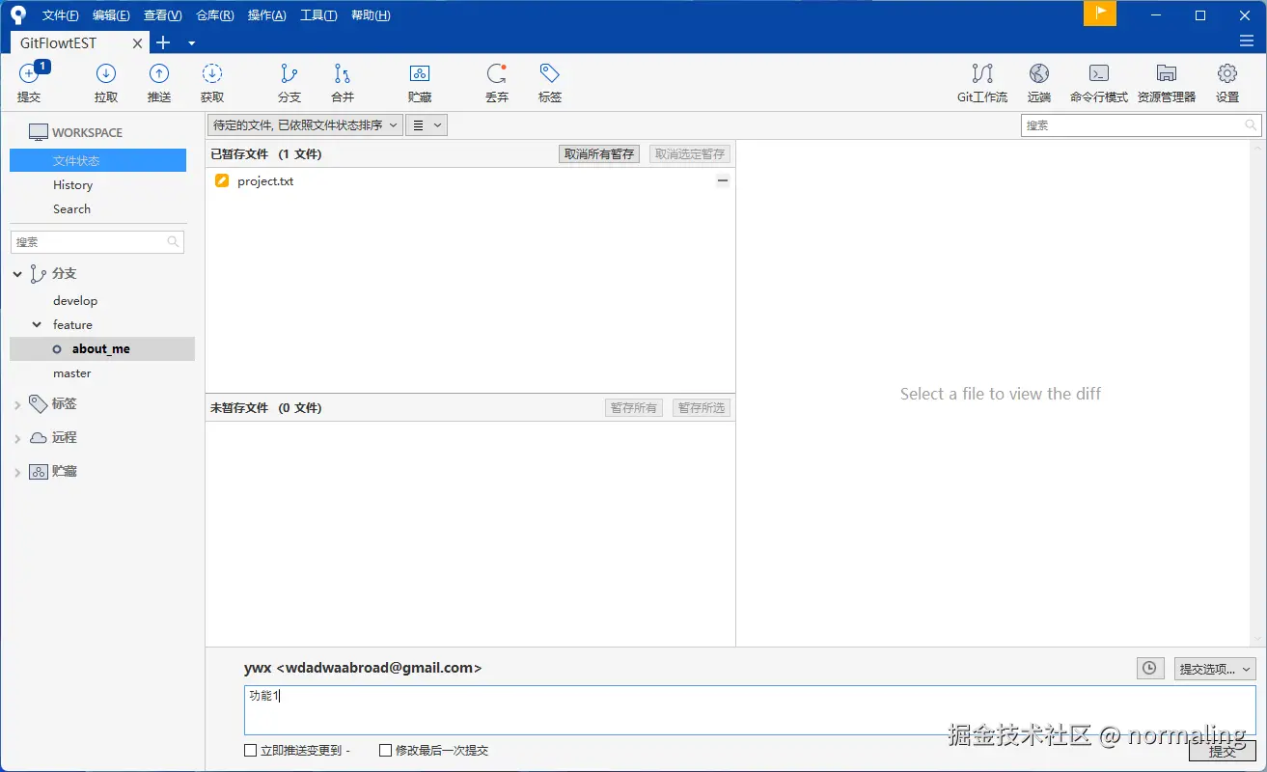Click the sidebar 搜索 filter field
Image resolution: width=1267 pixels, height=772 pixels.
[97, 242]
